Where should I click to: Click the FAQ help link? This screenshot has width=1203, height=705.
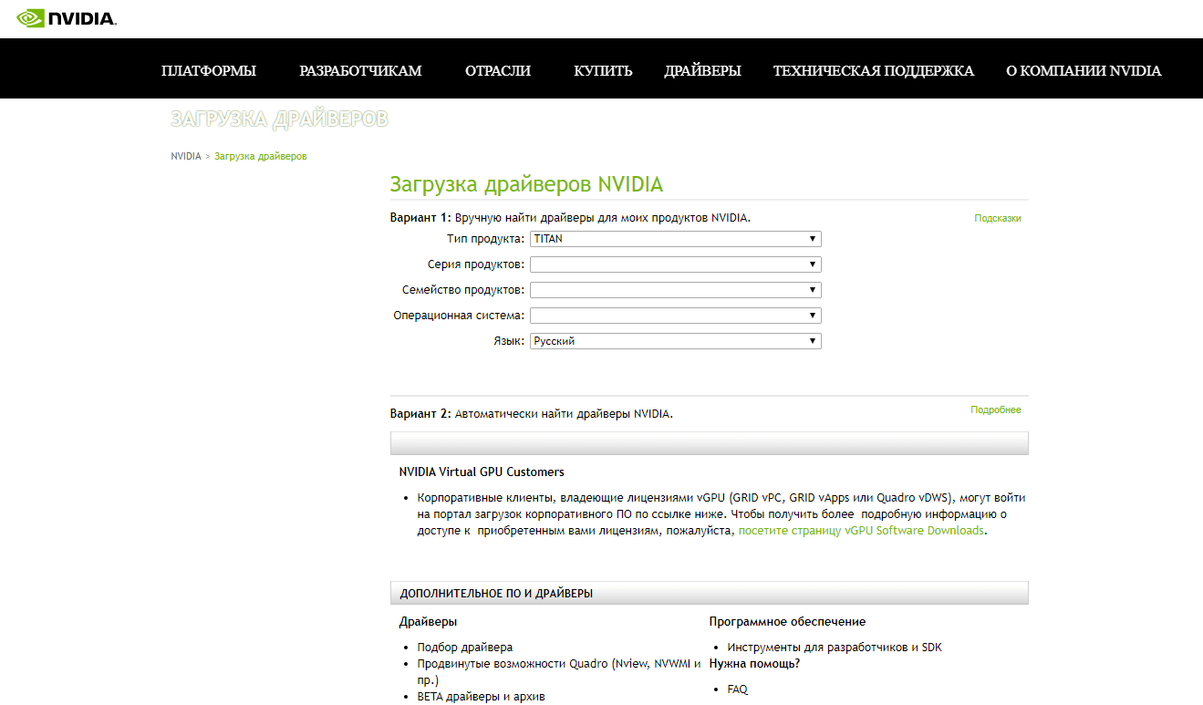tap(737, 689)
